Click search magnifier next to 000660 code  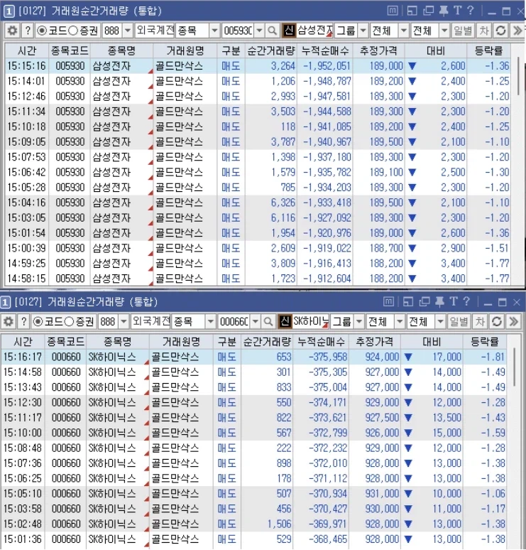[268, 321]
